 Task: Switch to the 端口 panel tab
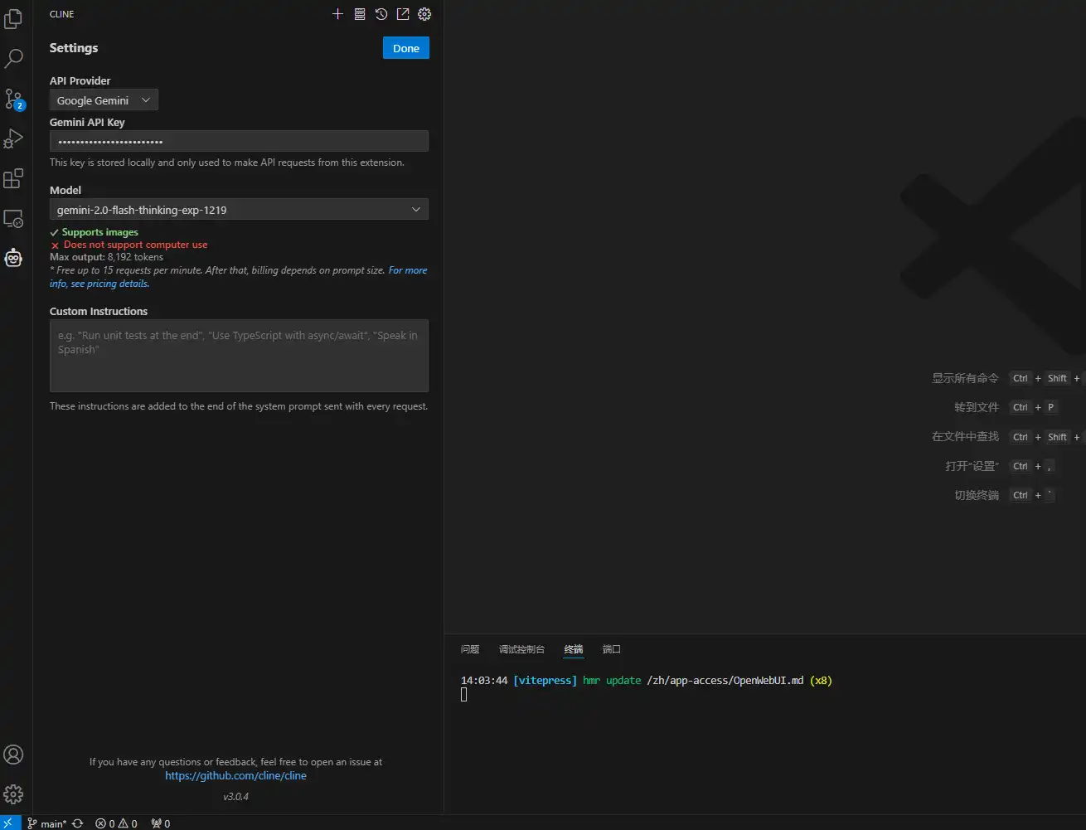[x=612, y=649]
